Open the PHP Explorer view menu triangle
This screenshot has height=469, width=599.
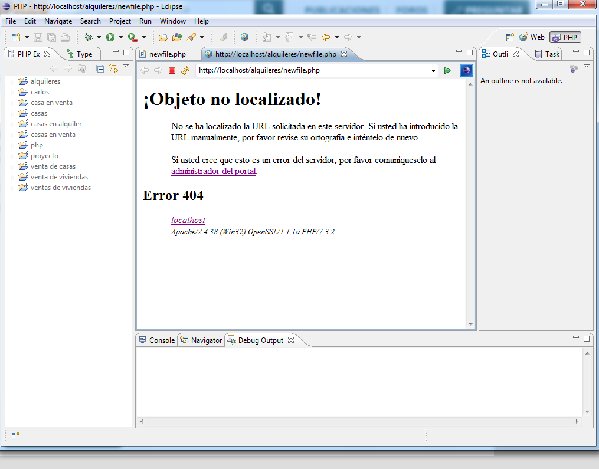point(126,67)
